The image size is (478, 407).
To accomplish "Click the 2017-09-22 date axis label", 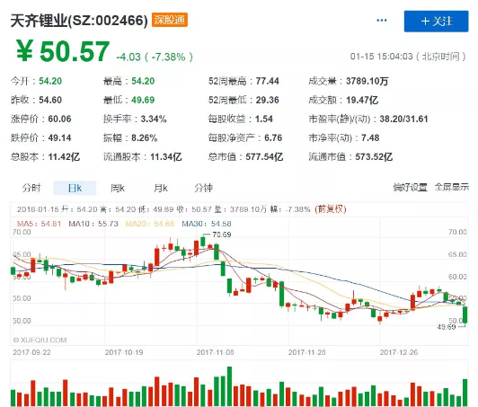I will [31, 352].
